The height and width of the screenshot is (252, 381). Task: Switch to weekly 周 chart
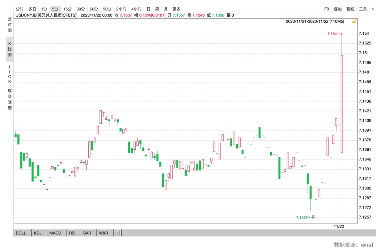(157, 9)
